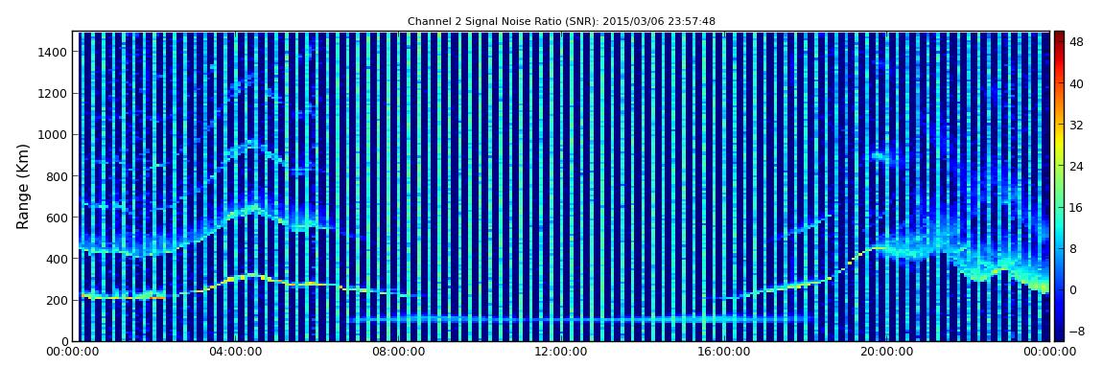Viewport: 1103px width, 390px height.
Task: Click the colorbar label 48
Action: pyautogui.click(x=1077, y=42)
